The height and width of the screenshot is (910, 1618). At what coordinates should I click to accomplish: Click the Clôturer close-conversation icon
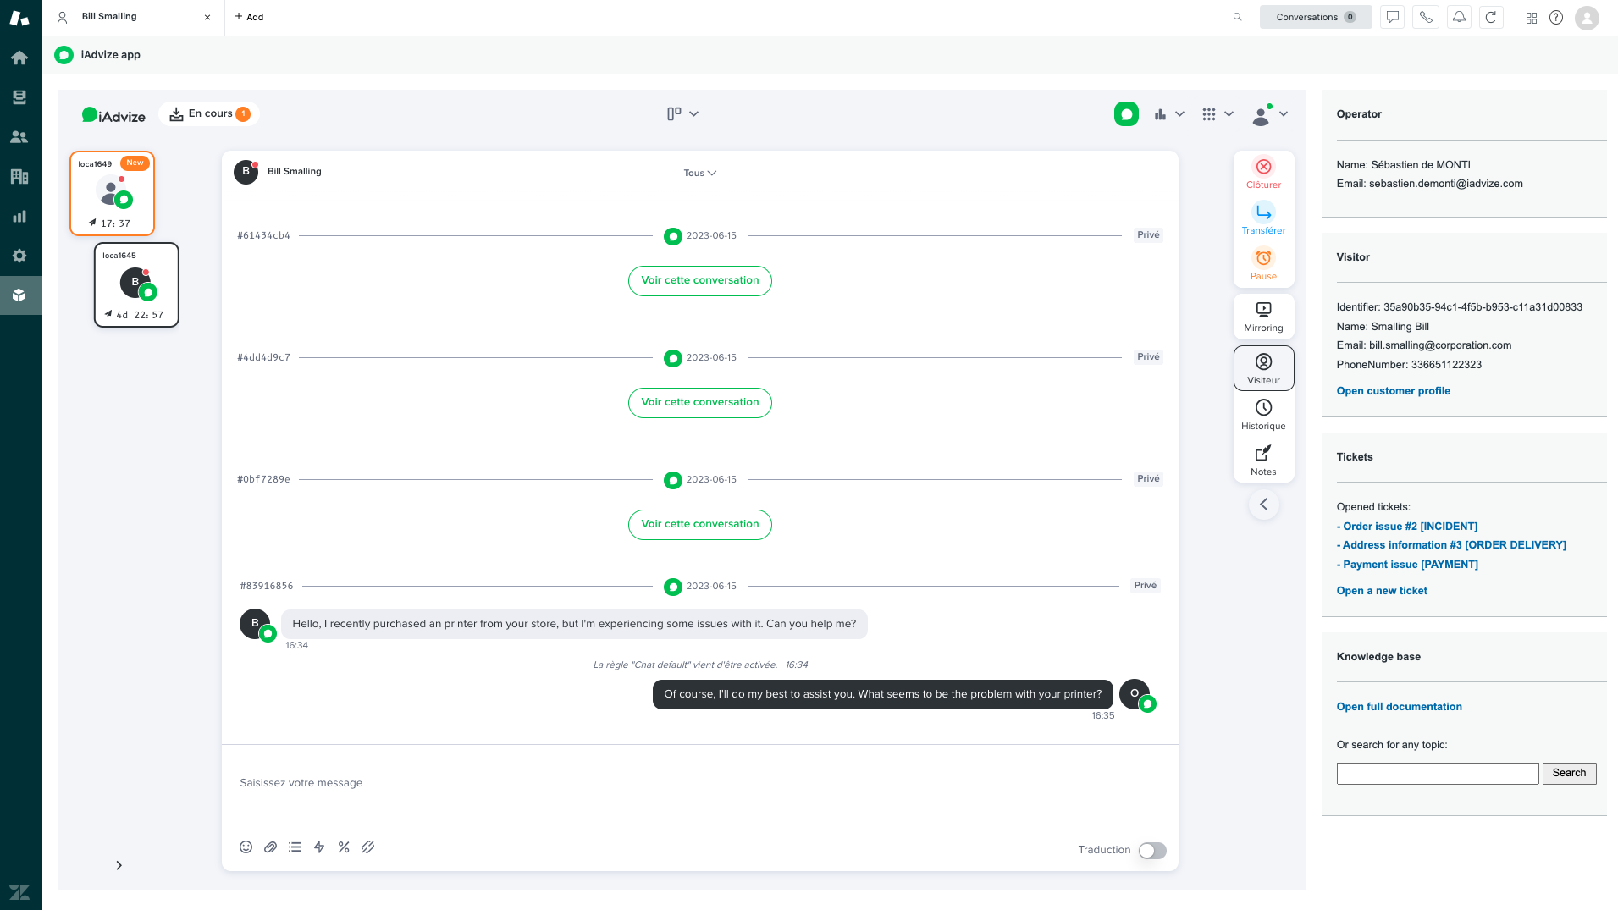[x=1263, y=168]
